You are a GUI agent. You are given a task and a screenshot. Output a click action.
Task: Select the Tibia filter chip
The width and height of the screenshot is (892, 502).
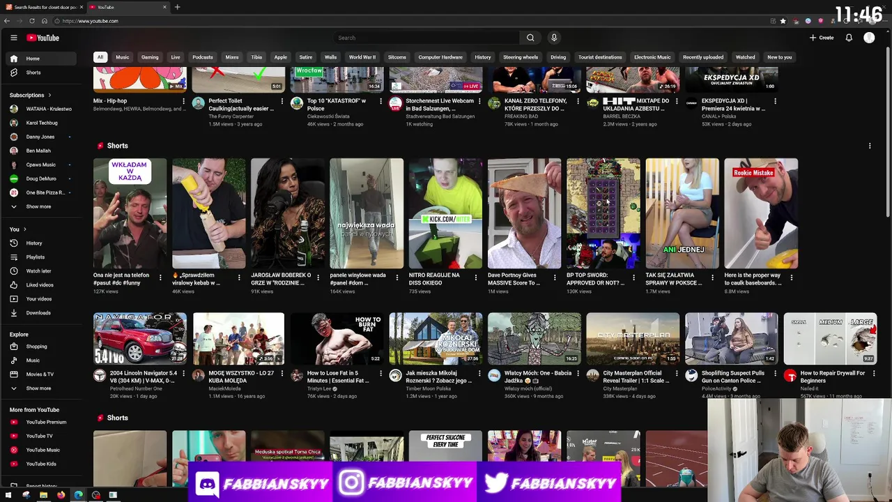pos(256,57)
